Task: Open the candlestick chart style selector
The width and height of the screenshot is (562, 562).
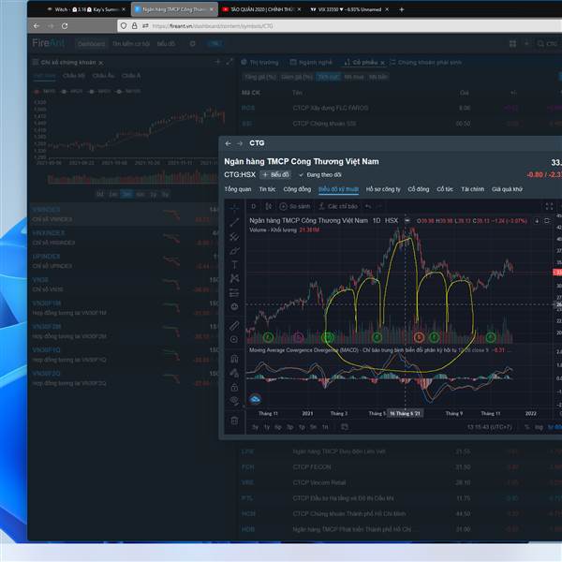Action: click(x=268, y=206)
